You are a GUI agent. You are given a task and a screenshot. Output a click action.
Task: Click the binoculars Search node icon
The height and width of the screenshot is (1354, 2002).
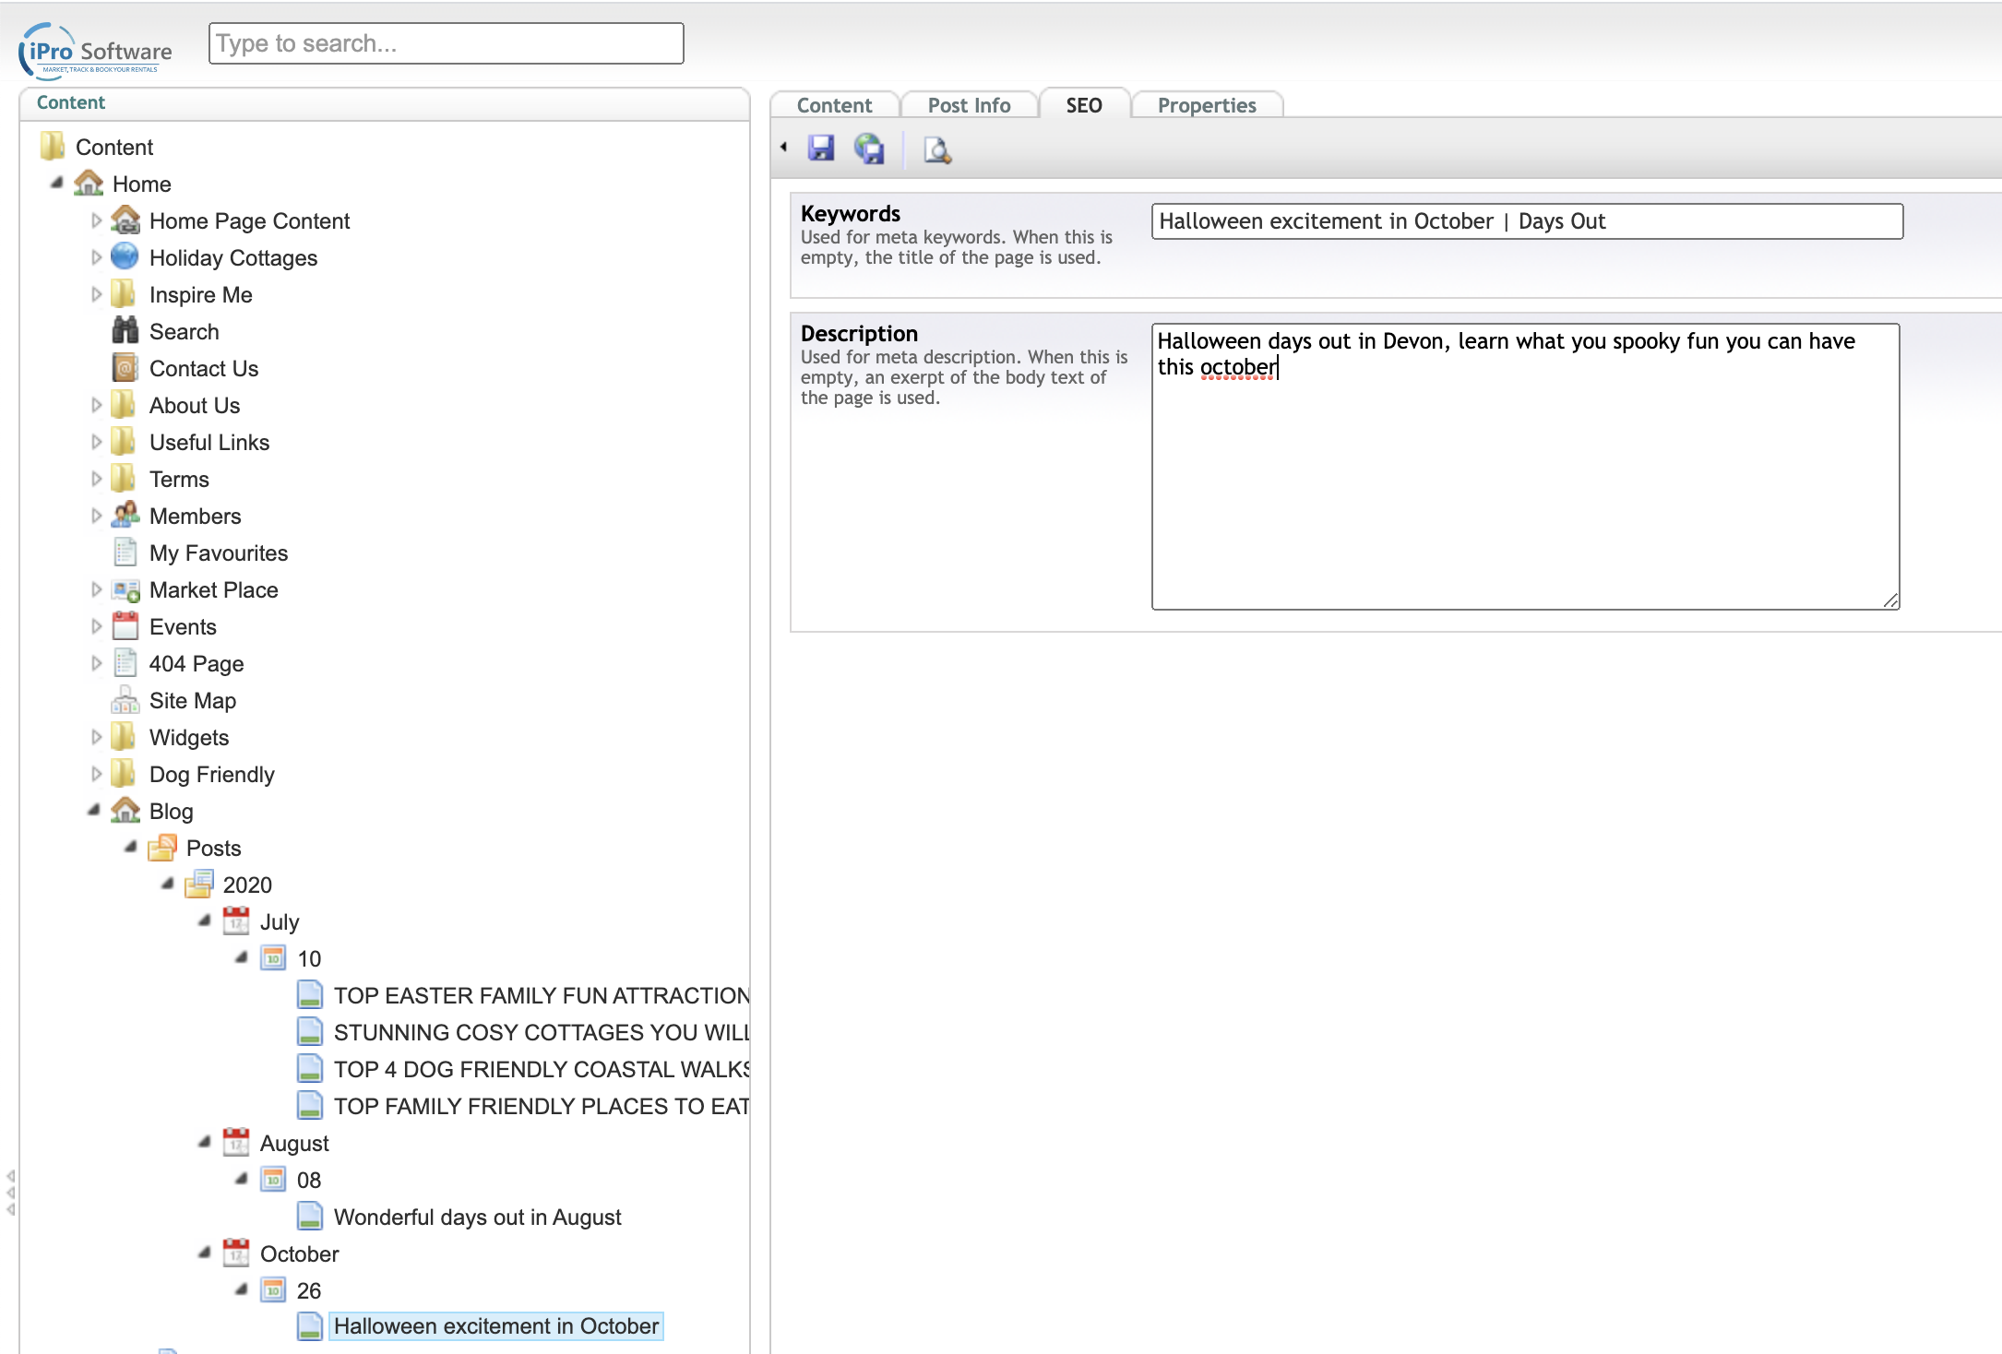[125, 331]
